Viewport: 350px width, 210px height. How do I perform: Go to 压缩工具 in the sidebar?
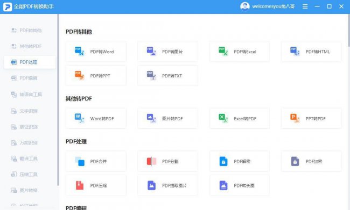coord(30,175)
